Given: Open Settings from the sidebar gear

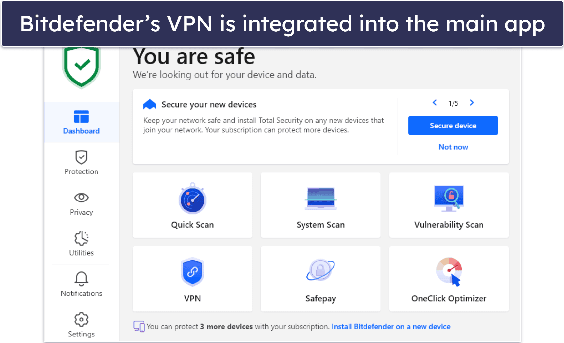Looking at the screenshot, I should (82, 325).
